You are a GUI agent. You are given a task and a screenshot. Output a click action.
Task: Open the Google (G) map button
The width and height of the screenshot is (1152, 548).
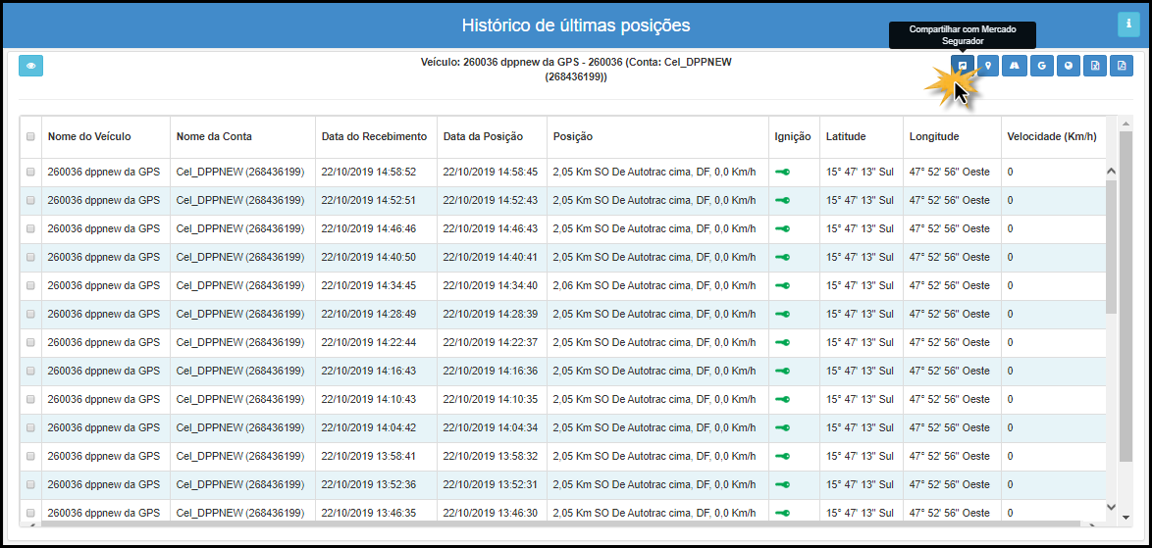(x=1042, y=66)
